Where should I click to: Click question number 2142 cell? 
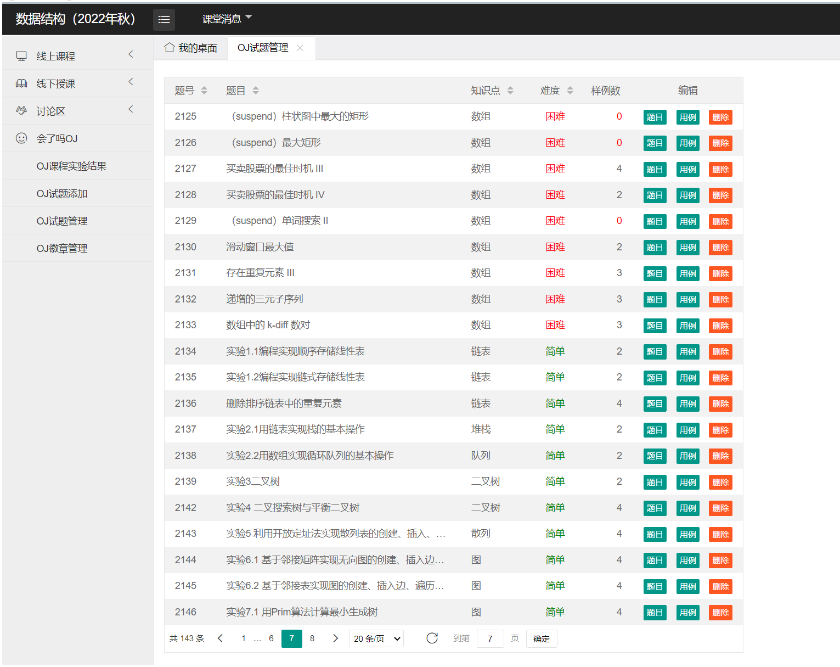click(x=185, y=508)
